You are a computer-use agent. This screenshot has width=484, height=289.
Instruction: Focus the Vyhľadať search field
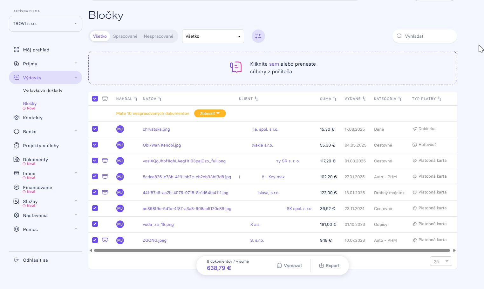coord(425,36)
